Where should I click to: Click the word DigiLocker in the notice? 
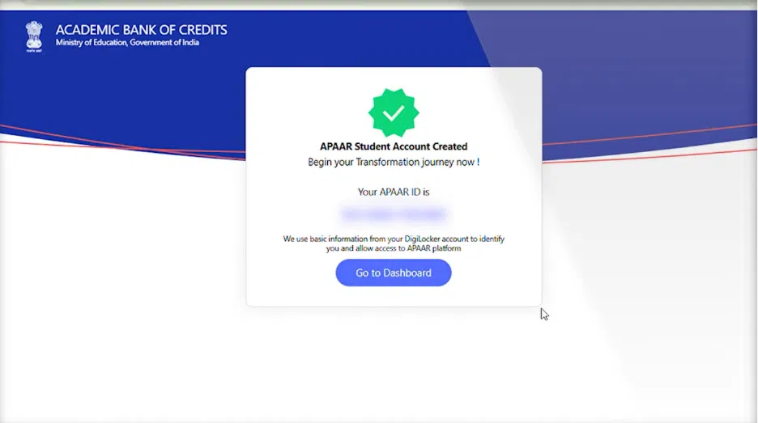tap(422, 239)
